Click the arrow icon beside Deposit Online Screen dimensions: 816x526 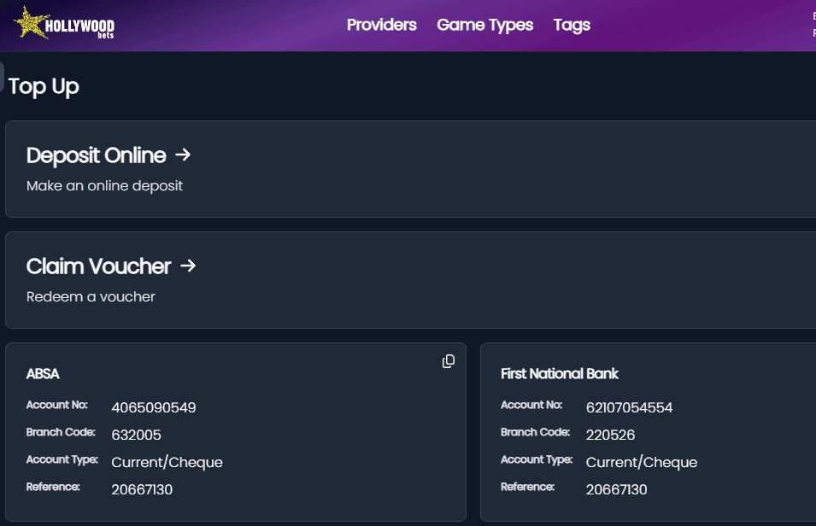pyautogui.click(x=183, y=155)
